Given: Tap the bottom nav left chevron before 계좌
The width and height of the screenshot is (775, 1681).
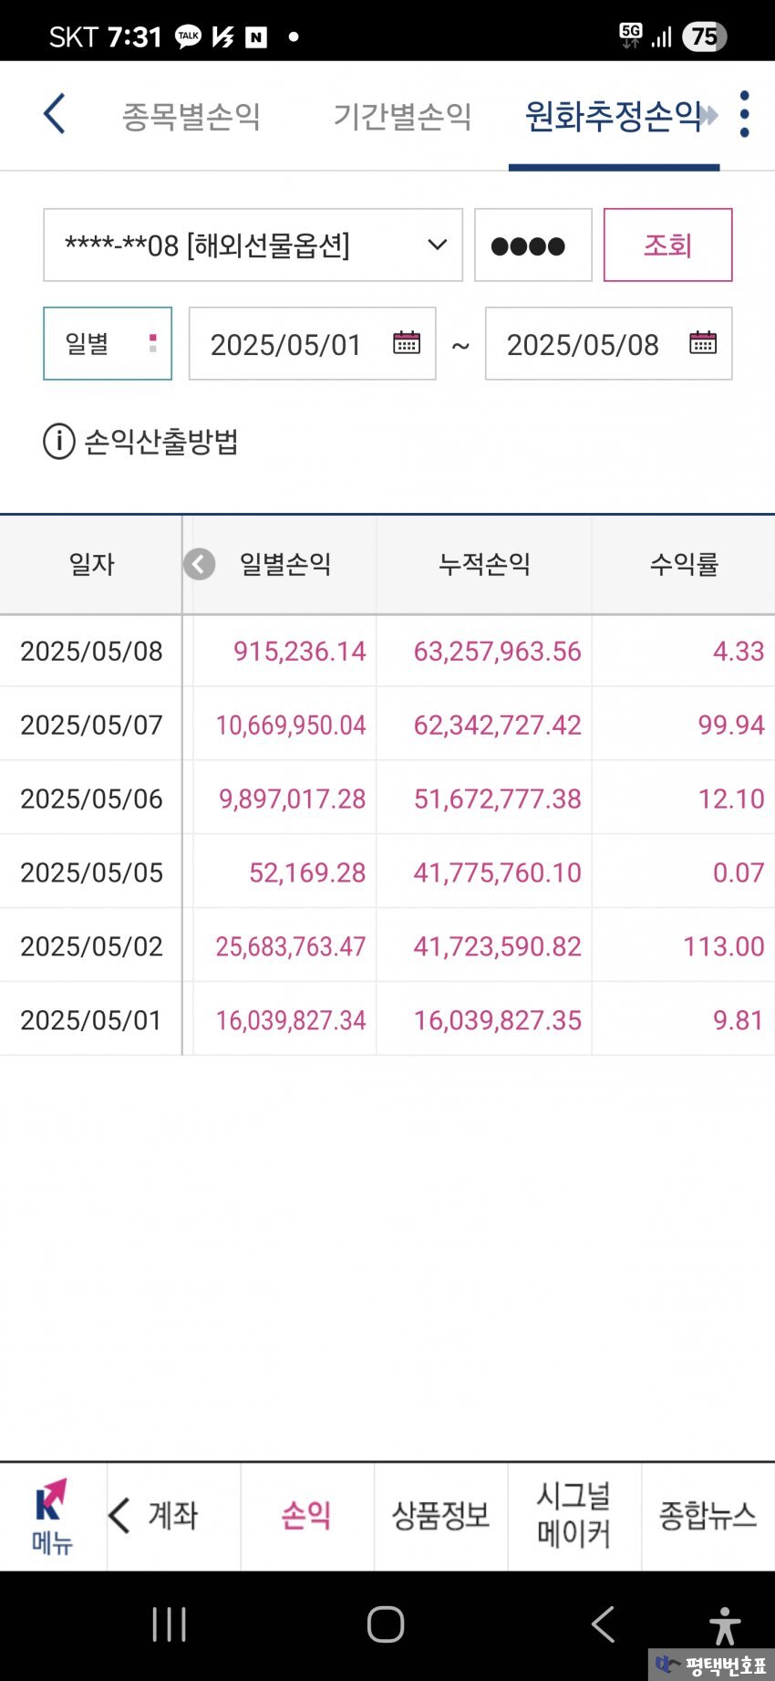Looking at the screenshot, I should [119, 1516].
